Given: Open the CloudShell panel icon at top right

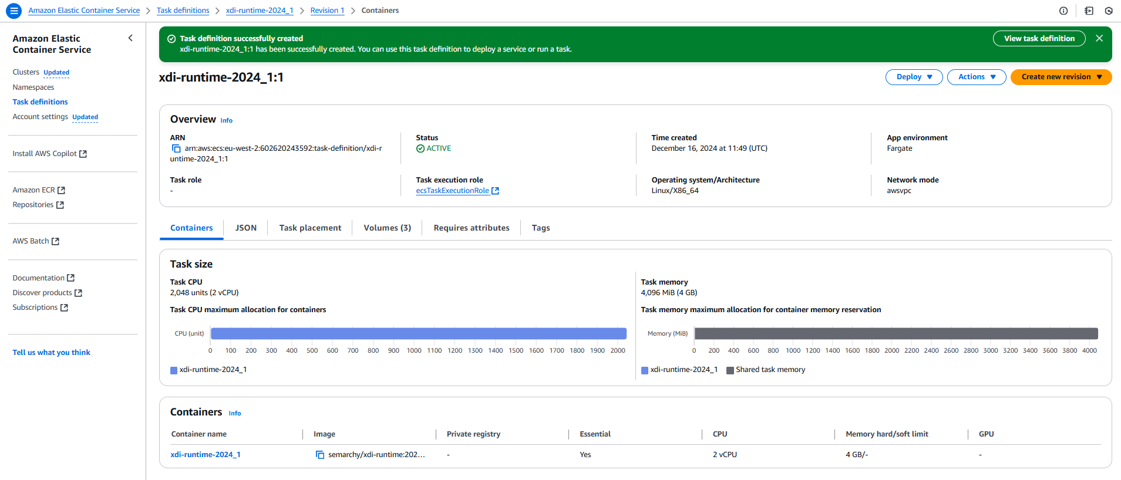Looking at the screenshot, I should [x=1089, y=11].
